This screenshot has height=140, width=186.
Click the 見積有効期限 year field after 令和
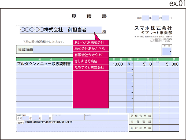tap(25, 118)
